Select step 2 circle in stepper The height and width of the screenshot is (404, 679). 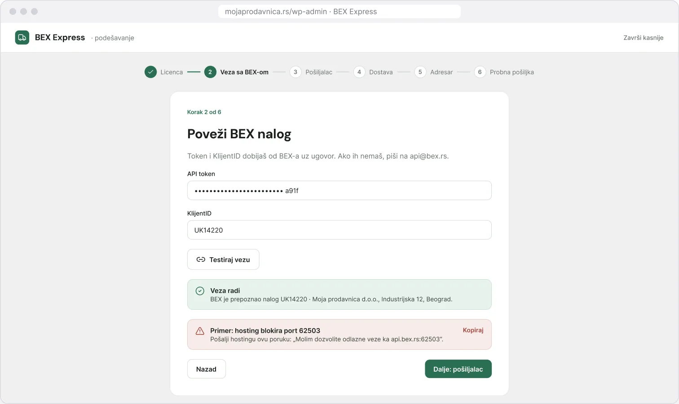[x=210, y=72]
